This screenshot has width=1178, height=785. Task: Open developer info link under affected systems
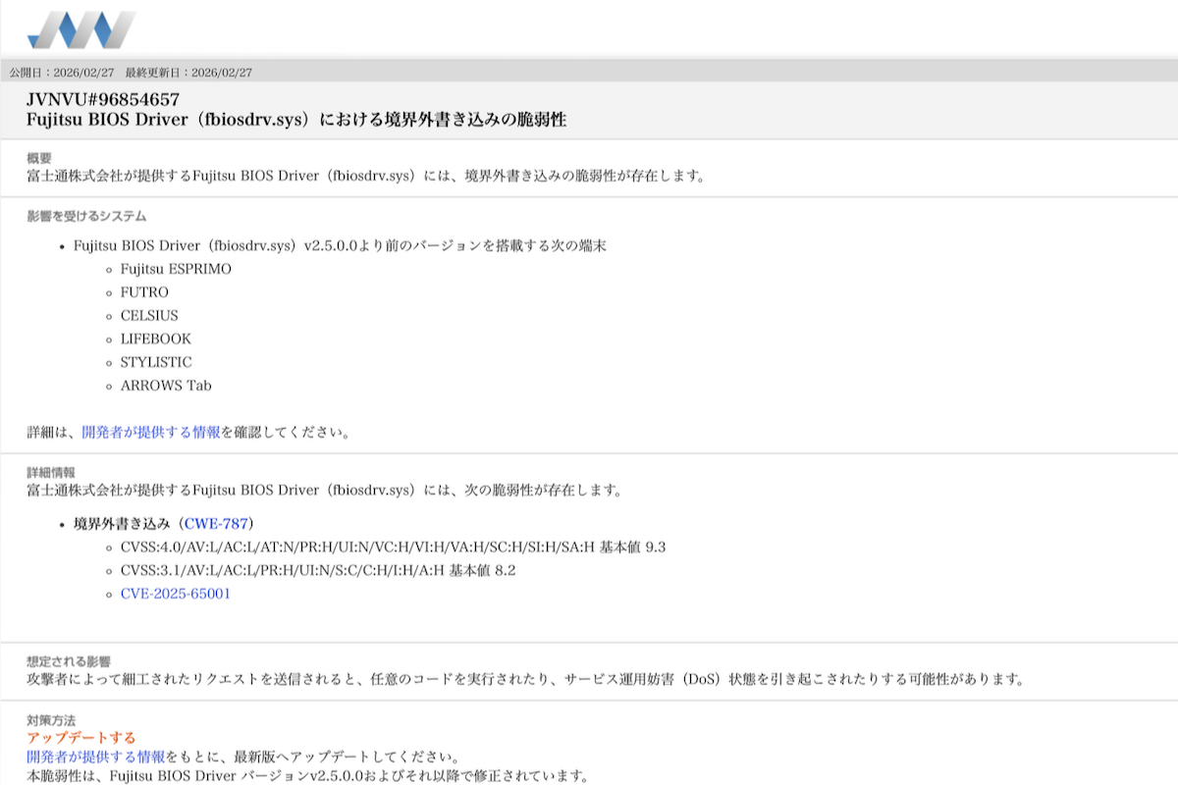[151, 432]
